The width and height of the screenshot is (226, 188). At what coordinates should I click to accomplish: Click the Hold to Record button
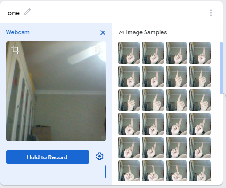coord(48,157)
